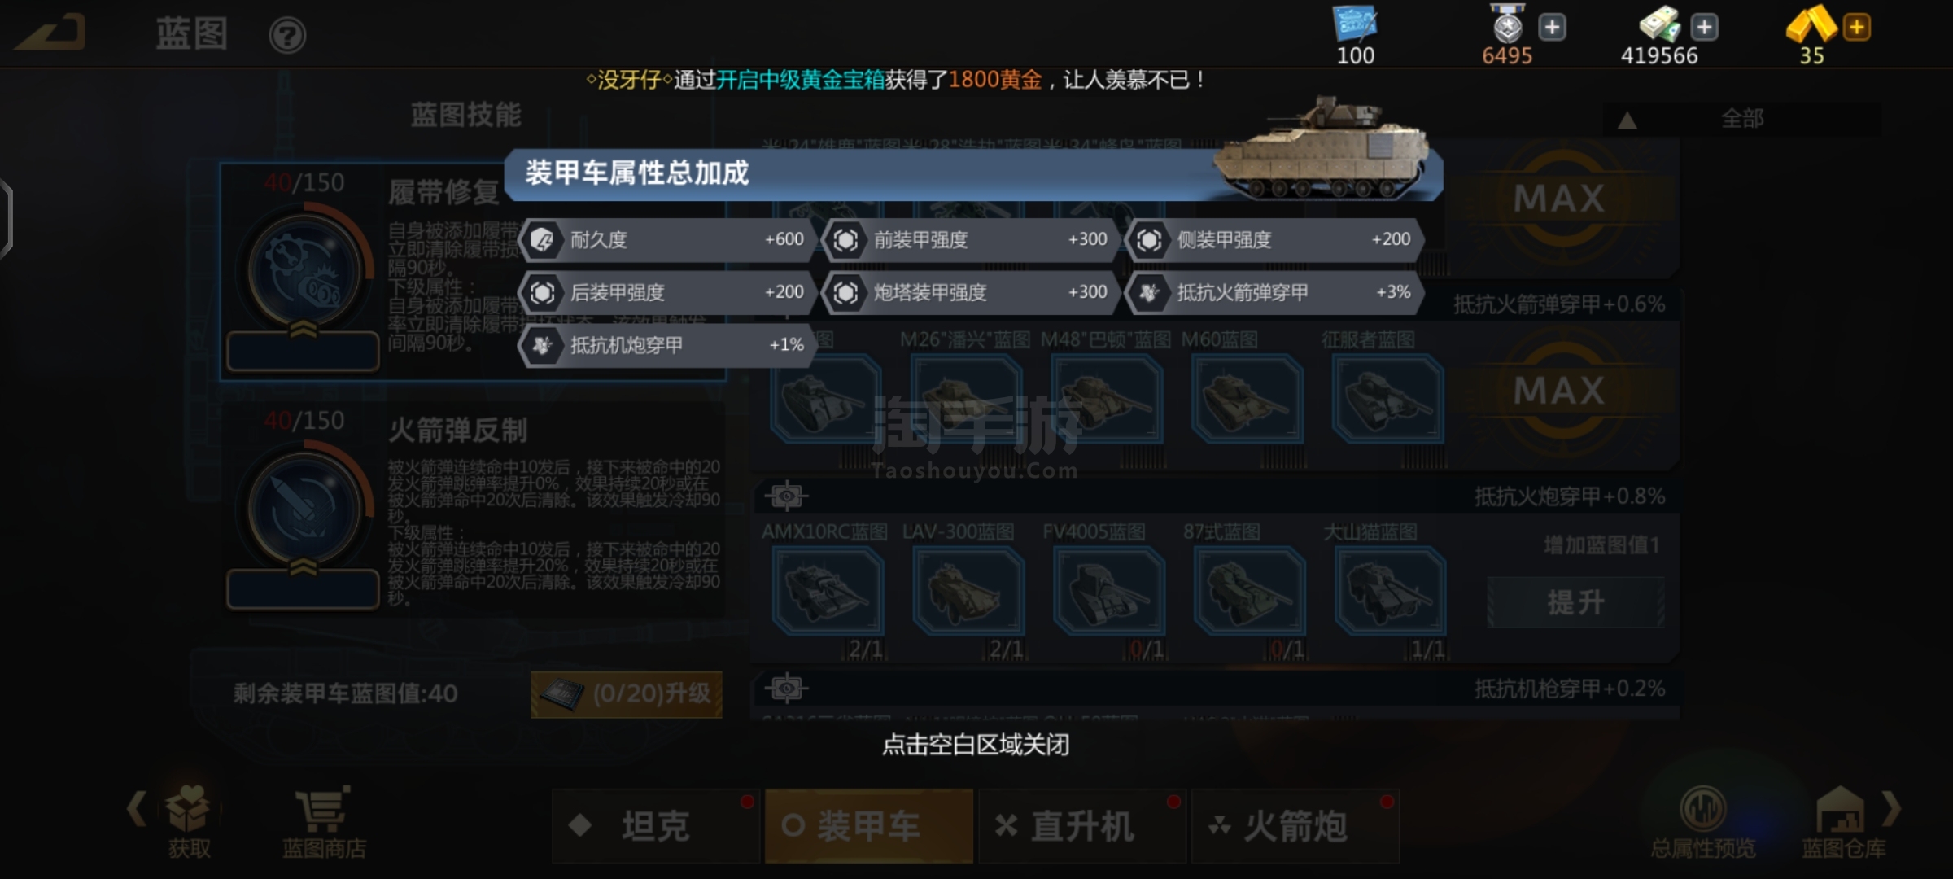Screen dimensions: 1953x879
Task: Select the 火箭弹反制 skill progress ring
Action: [x=305, y=509]
